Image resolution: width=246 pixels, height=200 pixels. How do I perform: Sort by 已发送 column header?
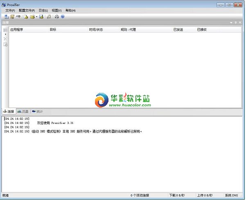[184, 29]
